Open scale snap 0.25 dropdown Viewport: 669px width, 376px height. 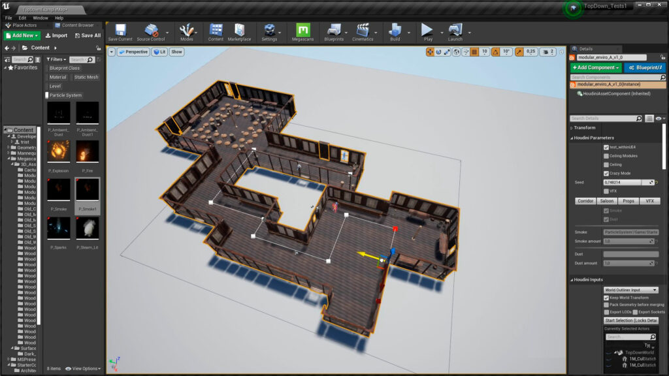tap(530, 52)
